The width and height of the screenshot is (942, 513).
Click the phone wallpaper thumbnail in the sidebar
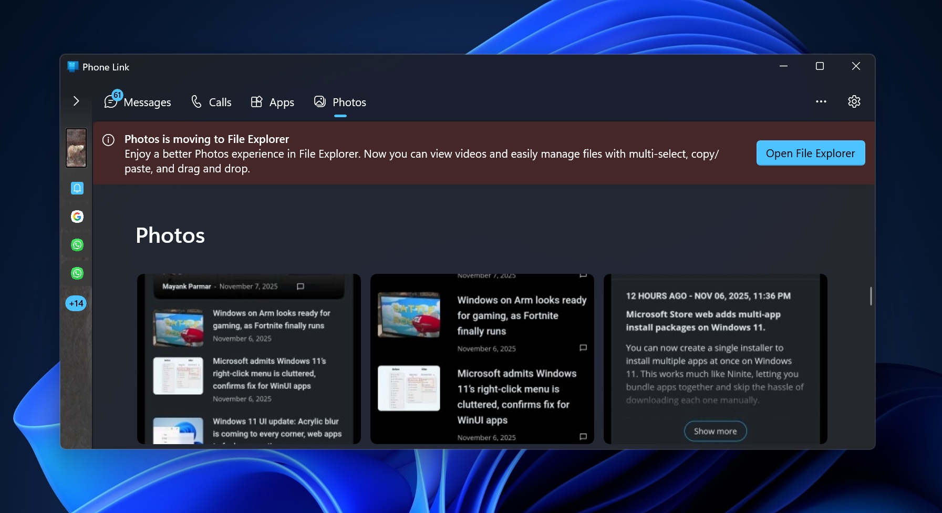[76, 148]
